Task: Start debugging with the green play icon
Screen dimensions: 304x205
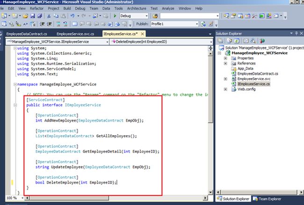Action: [x=115, y=16]
